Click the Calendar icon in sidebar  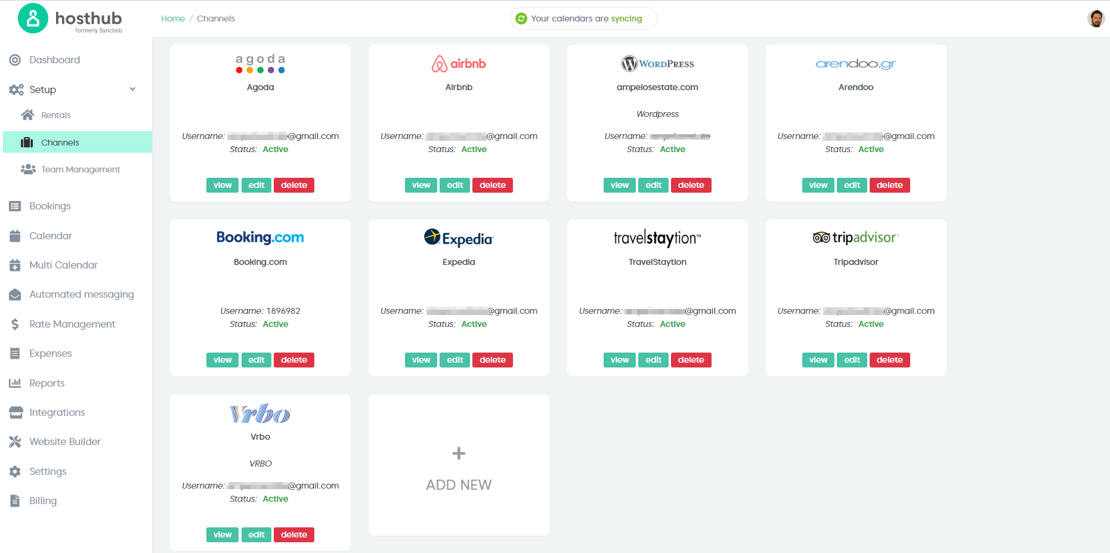pos(15,236)
